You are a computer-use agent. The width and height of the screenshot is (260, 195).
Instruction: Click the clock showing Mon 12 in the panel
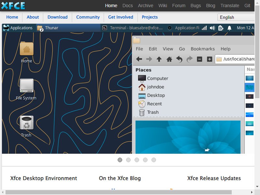pyautogui.click(x=245, y=28)
